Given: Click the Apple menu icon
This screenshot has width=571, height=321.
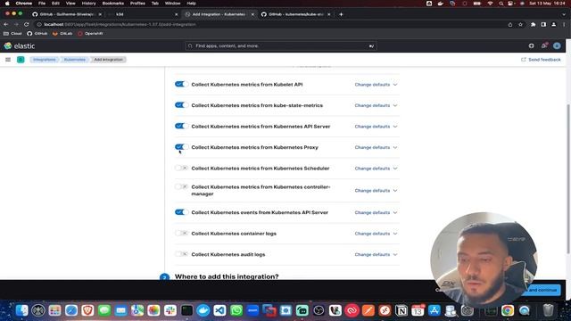Looking at the screenshot, I should (7, 4).
